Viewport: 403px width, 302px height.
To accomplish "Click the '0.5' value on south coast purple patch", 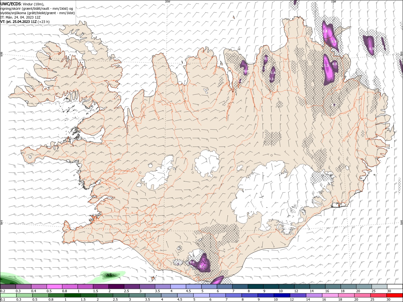I will pyautogui.click(x=202, y=266).
